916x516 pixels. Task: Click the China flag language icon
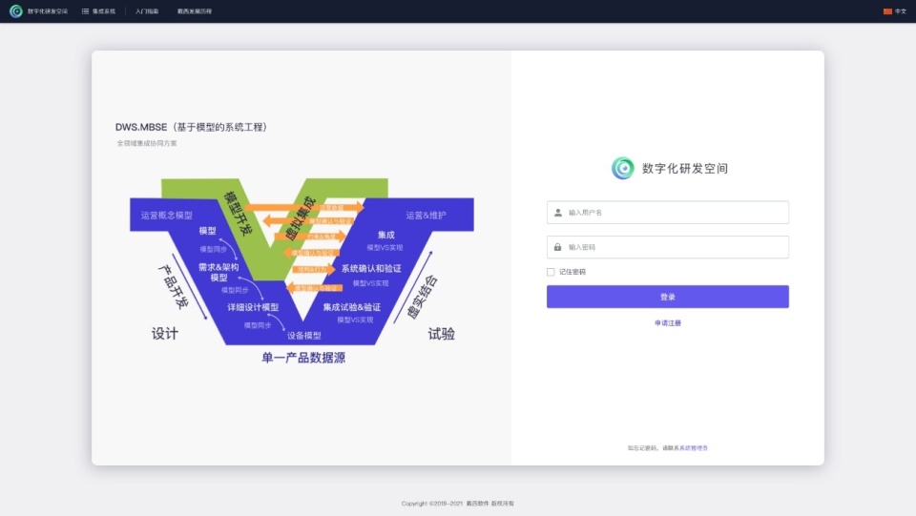(887, 11)
